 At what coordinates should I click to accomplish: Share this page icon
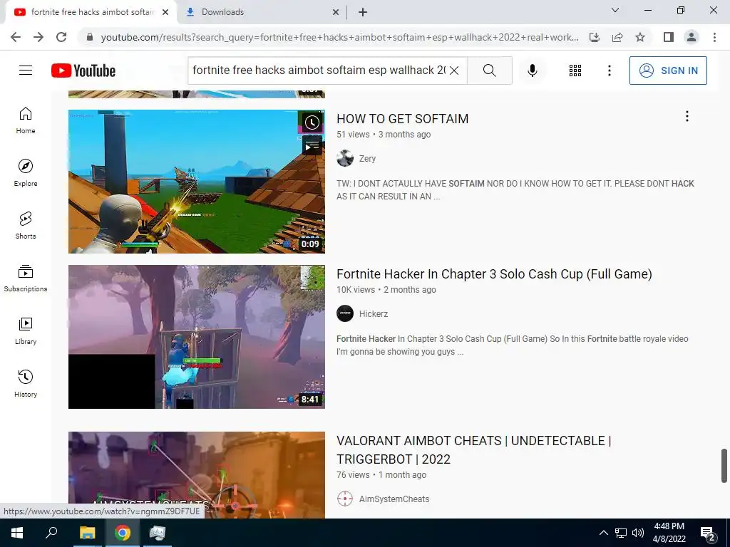pos(617,37)
